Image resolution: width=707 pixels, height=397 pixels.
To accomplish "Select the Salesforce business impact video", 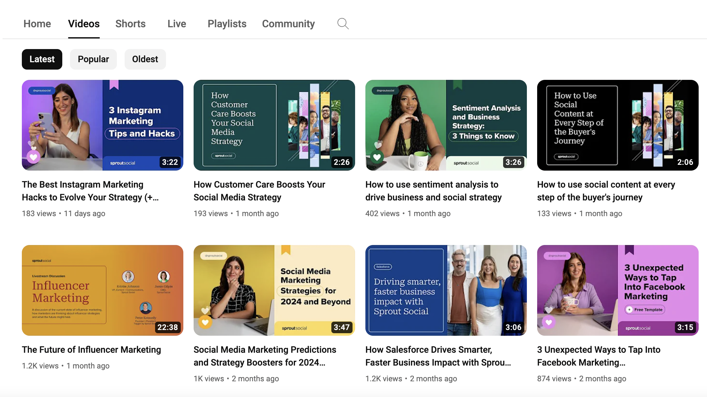I will tap(446, 290).
